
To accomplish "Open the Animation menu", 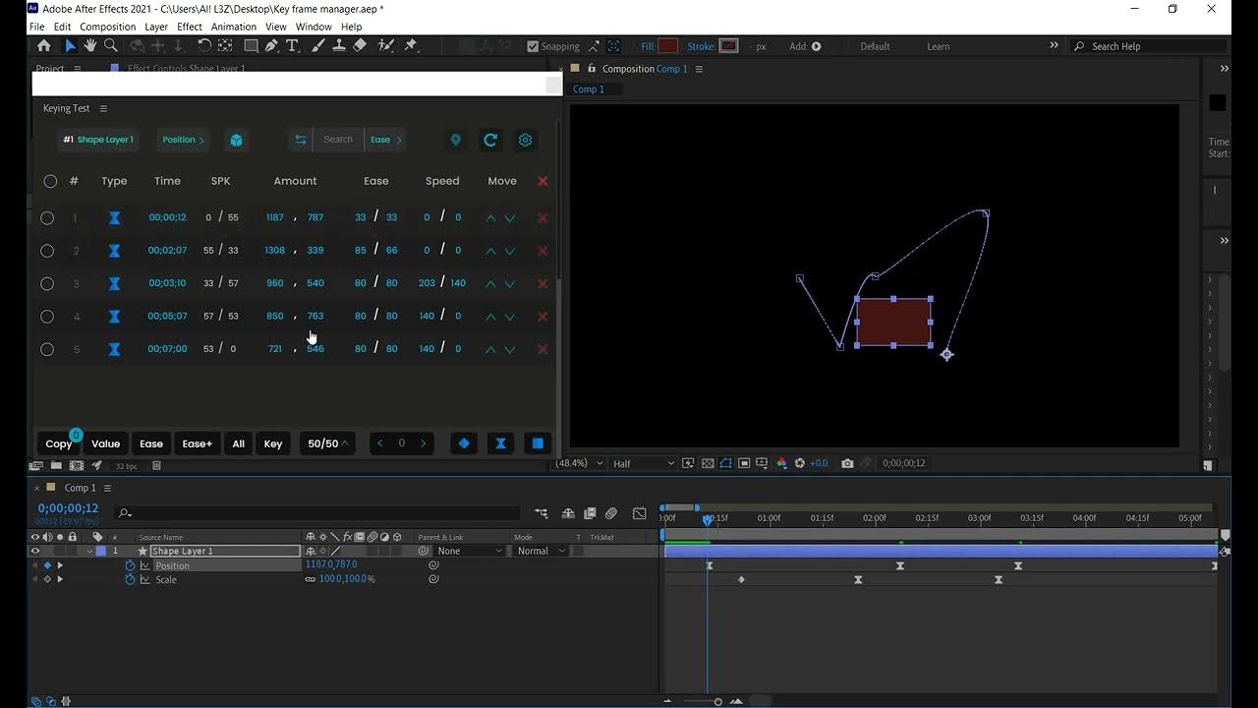I will (x=234, y=27).
